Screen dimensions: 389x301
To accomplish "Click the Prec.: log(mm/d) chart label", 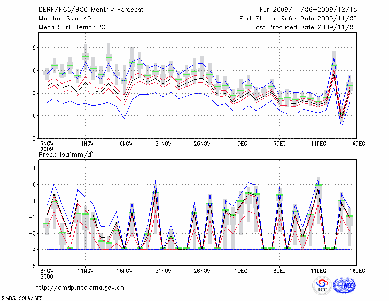I will [66, 155].
